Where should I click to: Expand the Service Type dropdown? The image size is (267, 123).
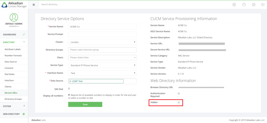pyautogui.click(x=102, y=65)
